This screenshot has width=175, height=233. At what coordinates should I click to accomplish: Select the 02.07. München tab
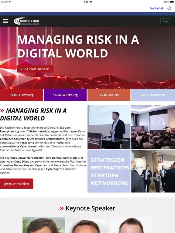point(153,95)
